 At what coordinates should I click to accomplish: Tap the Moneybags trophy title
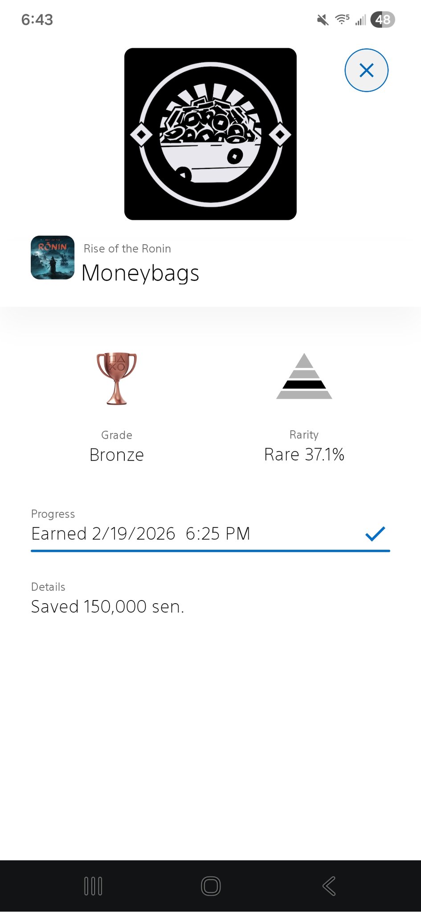click(x=140, y=273)
